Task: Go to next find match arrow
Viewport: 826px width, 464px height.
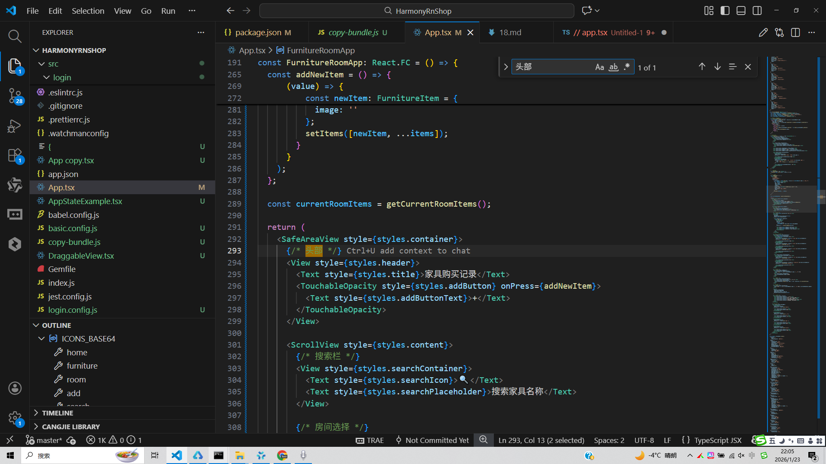Action: tap(717, 67)
